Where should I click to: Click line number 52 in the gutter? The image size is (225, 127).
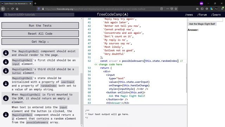coord(89,61)
